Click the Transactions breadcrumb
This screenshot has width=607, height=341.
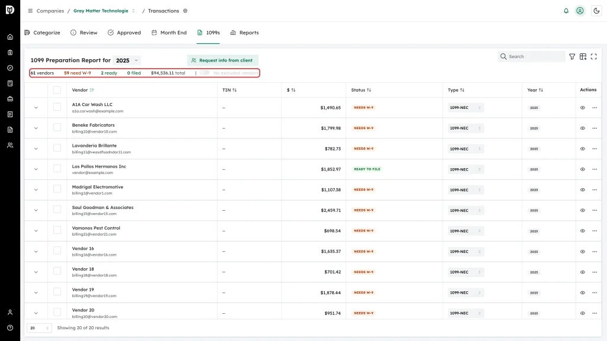pyautogui.click(x=164, y=11)
